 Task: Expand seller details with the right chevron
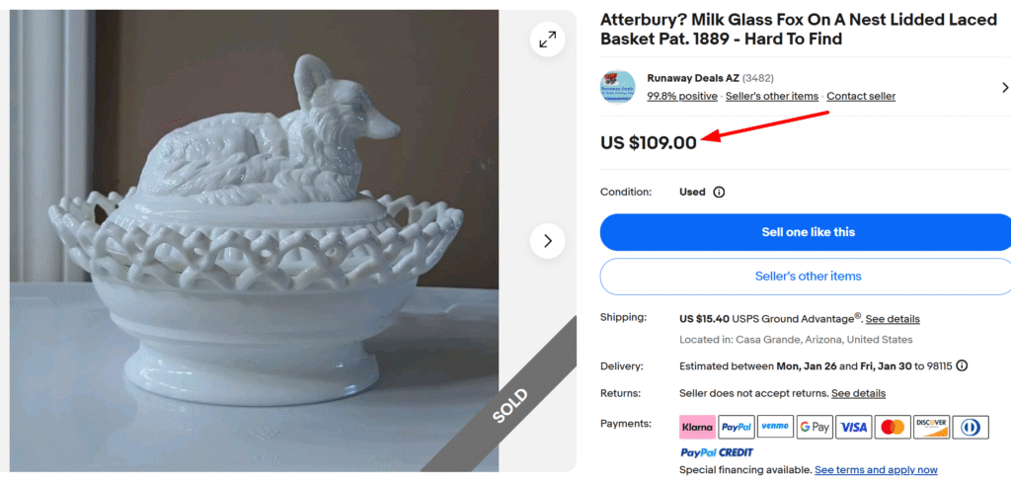click(x=1004, y=87)
